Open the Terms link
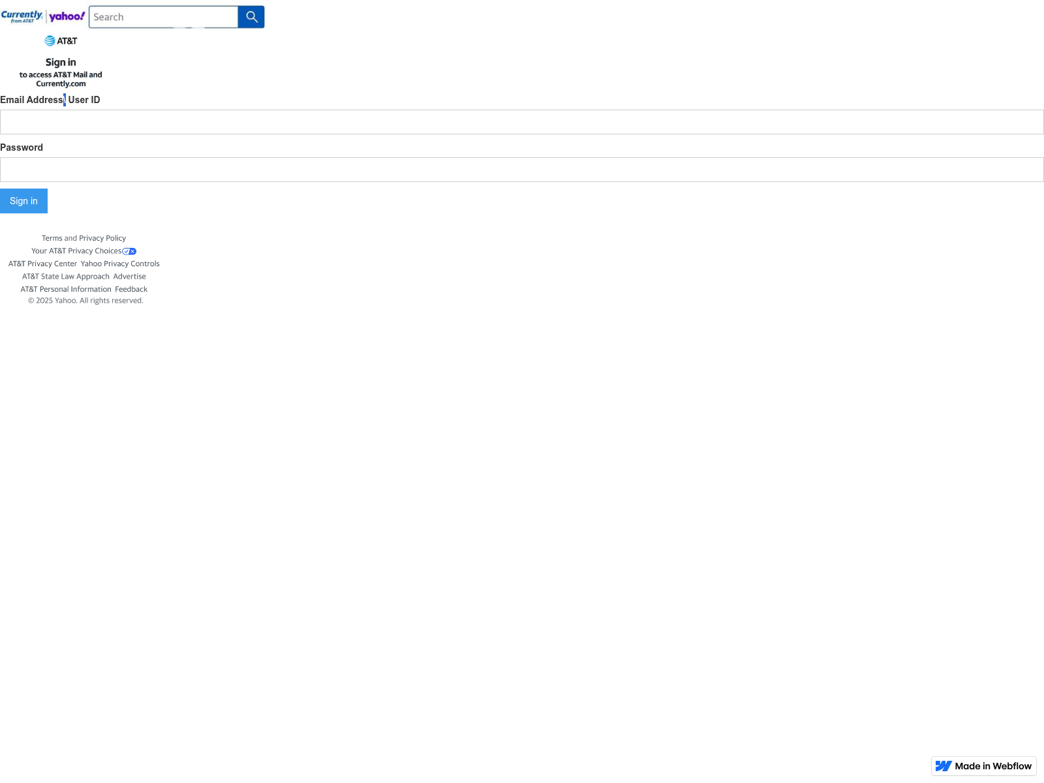 click(52, 238)
